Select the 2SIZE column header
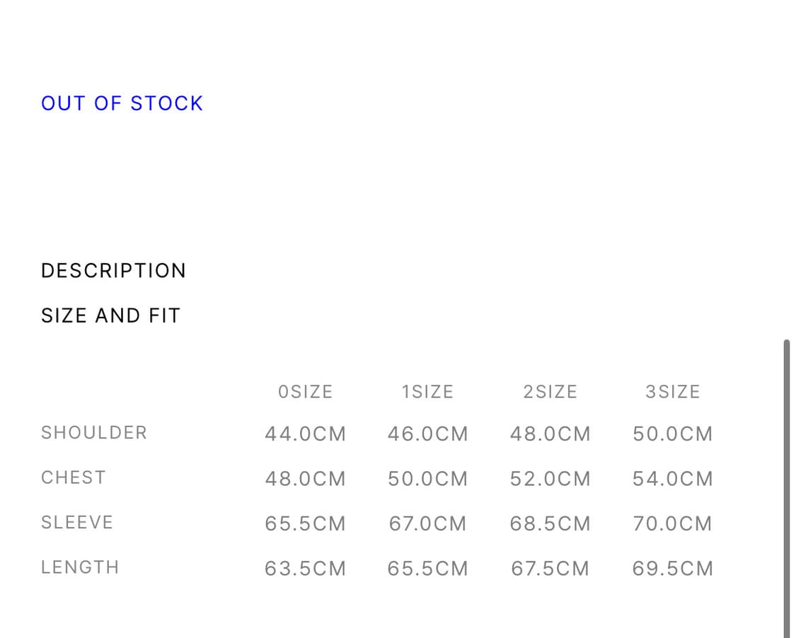This screenshot has height=638, width=796. click(x=550, y=392)
